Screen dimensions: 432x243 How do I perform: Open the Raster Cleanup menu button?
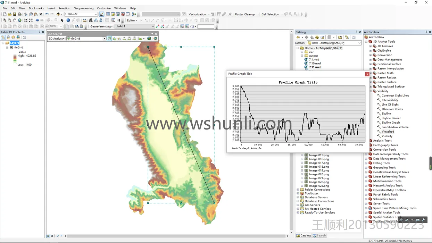247,14
